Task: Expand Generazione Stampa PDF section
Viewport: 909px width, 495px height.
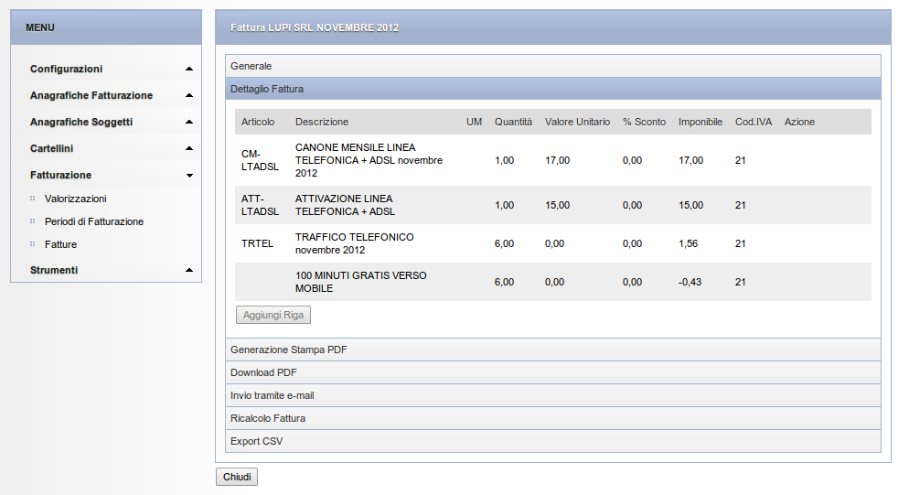Action: click(x=553, y=350)
